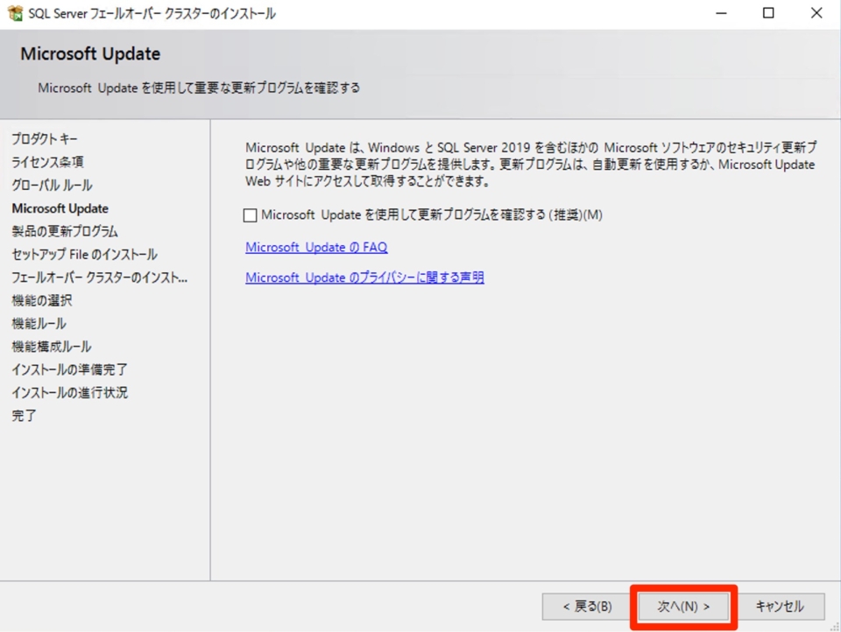Screen dimensions: 841x632
Task: Select グローバル ルール step in sidebar
Action: pos(52,185)
